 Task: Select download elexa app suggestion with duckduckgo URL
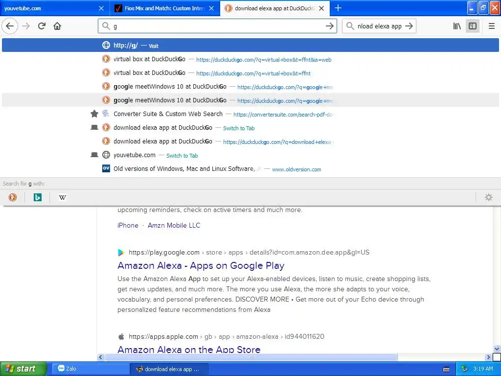click(250, 141)
